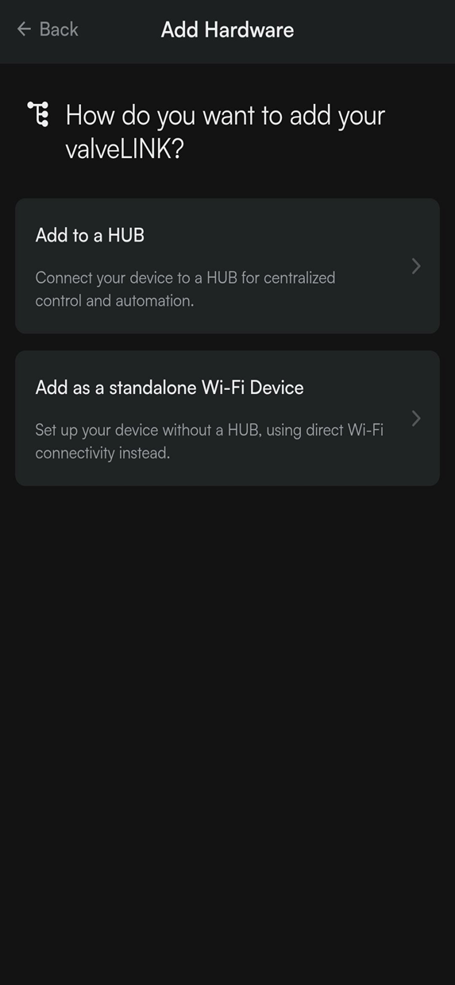Click the top header bar beside Add Hardware
Screen dimensions: 455x985
pos(373,30)
